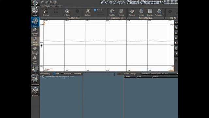Request License data
This screenshot has width=209, height=118.
point(141,12)
